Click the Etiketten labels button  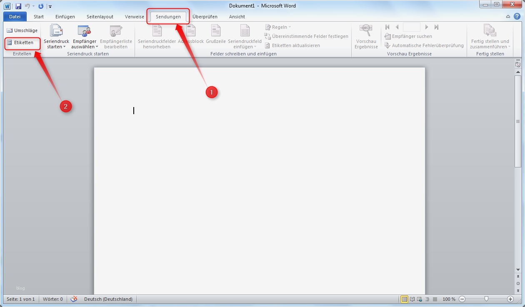tap(20, 42)
